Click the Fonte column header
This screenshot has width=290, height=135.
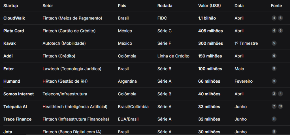276,6
